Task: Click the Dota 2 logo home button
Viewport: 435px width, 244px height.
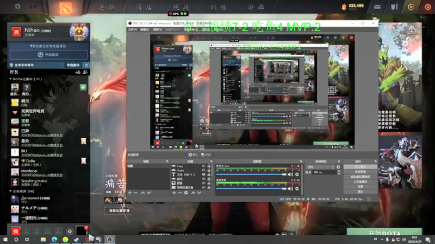Action: 65,8
